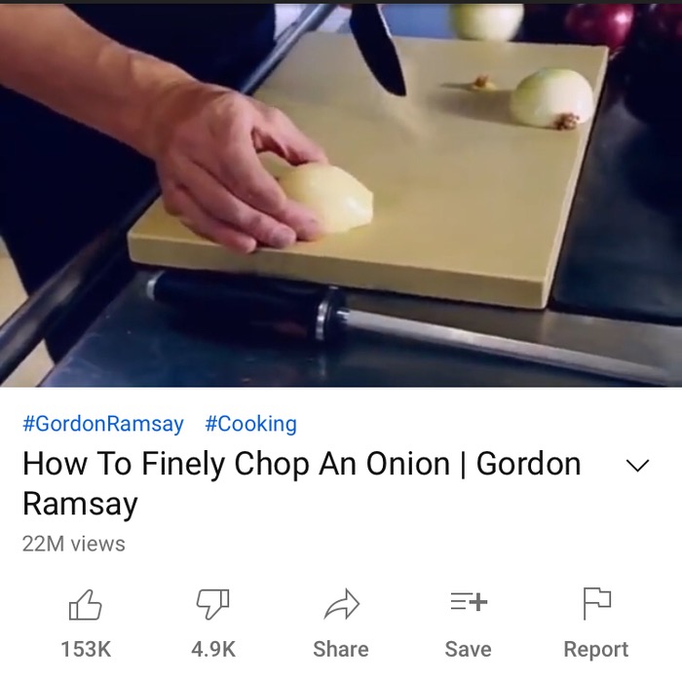Click the Report label

[596, 650]
